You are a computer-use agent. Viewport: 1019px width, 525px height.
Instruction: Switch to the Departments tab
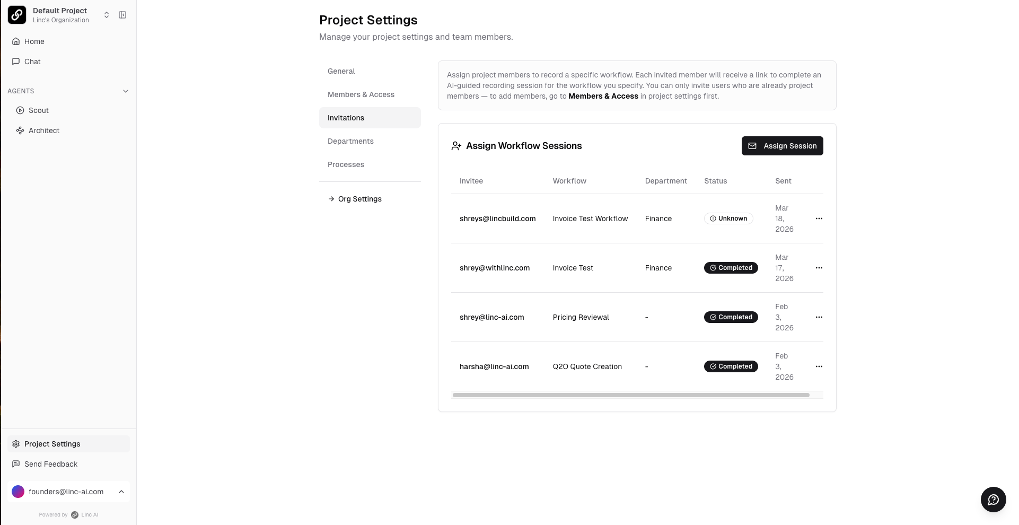(x=350, y=141)
